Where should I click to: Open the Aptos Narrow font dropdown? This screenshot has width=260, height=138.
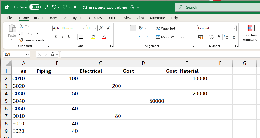[83, 28]
